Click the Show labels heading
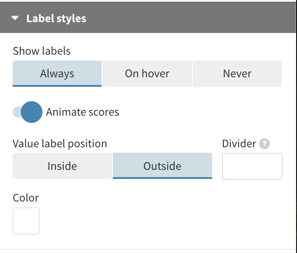297x253 pixels. 42,51
